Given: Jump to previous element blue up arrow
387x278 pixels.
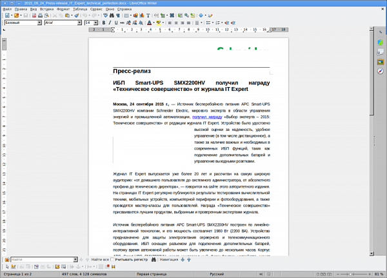Looking at the screenshot, I should click(x=189, y=259).
